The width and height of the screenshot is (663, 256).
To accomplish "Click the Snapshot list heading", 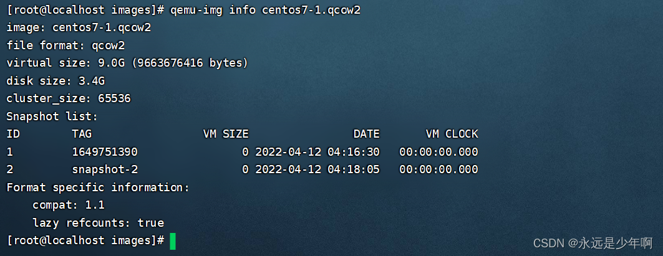I will [52, 116].
